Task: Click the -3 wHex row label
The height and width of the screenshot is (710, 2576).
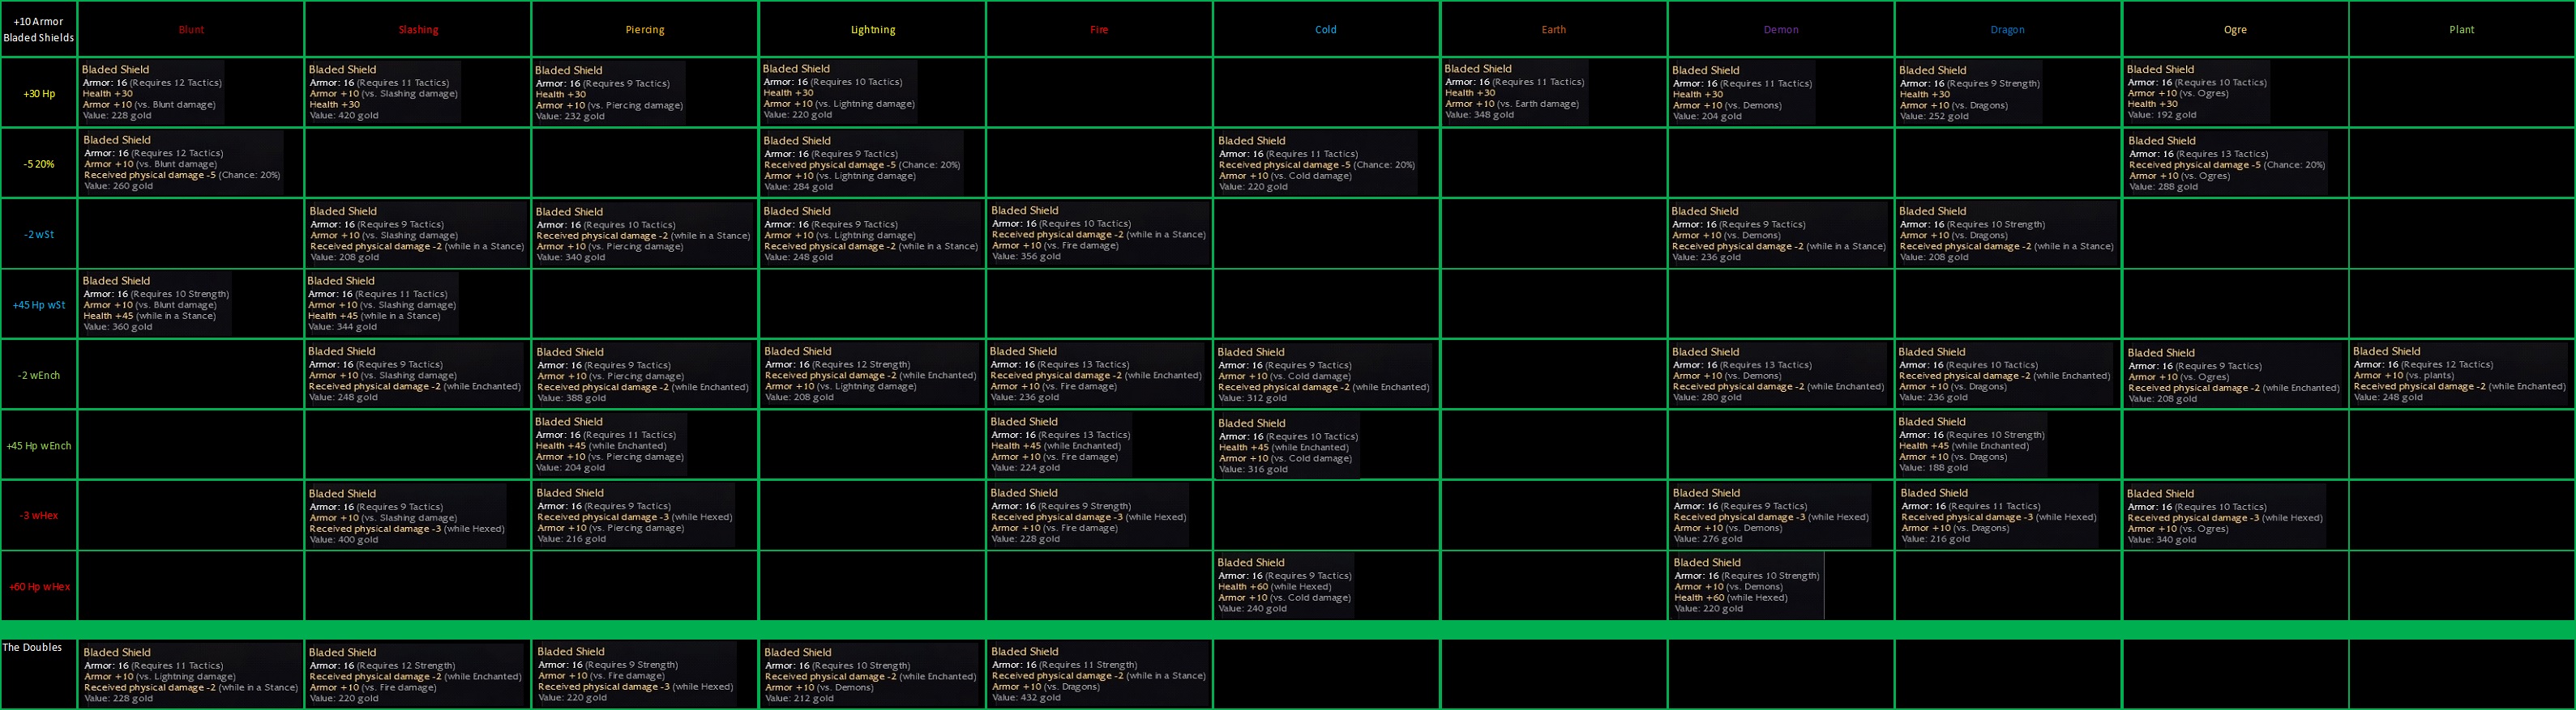Action: click(x=39, y=515)
